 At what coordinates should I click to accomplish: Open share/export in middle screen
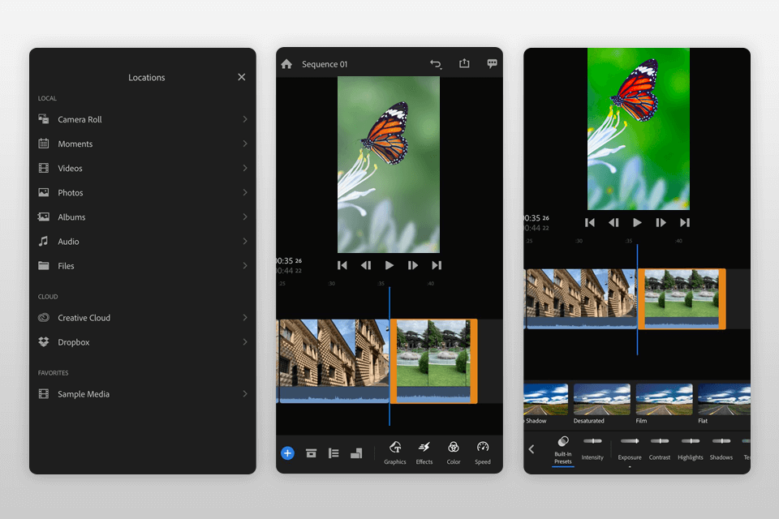coord(464,63)
